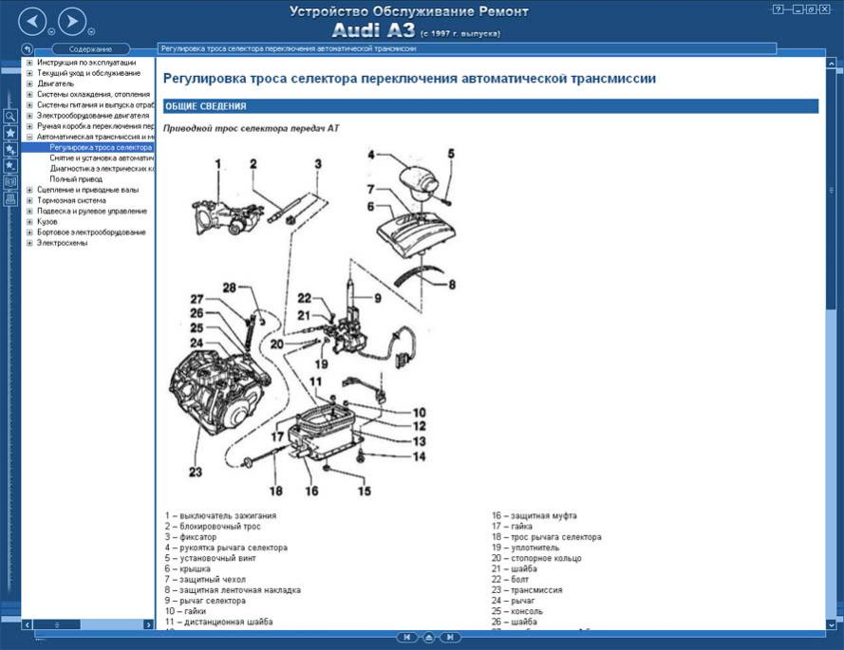This screenshot has height=650, width=844.
Task: Open Снятие и установка автоматич topic
Action: click(102, 158)
